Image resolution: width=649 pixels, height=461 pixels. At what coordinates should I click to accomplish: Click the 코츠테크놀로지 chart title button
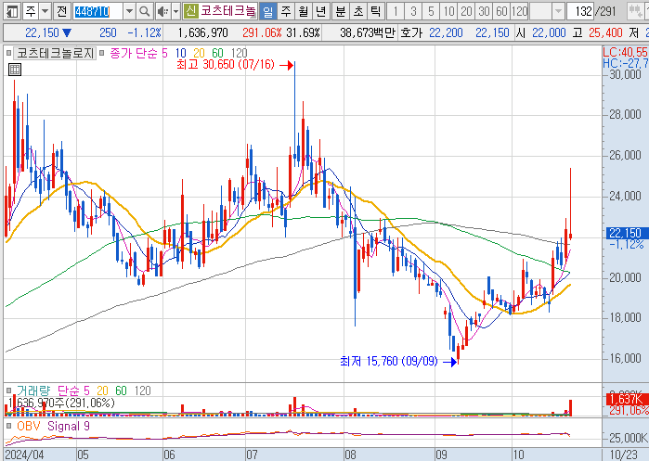click(x=55, y=54)
